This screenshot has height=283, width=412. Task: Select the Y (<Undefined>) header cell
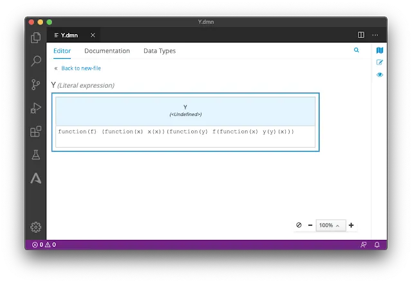pos(185,111)
